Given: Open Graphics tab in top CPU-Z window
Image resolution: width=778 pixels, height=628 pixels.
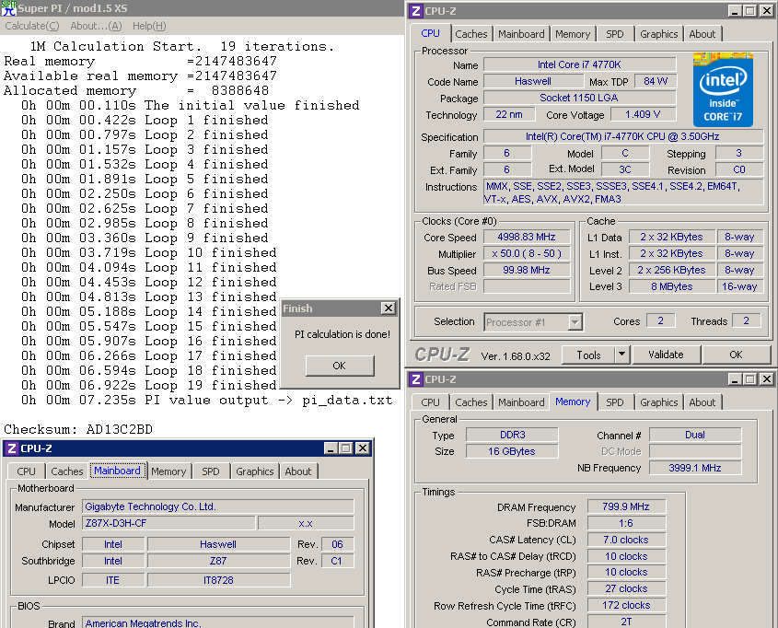Looking at the screenshot, I should point(658,34).
